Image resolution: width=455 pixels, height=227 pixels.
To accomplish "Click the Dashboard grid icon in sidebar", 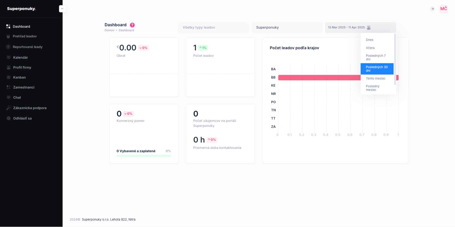I will 8,26.
